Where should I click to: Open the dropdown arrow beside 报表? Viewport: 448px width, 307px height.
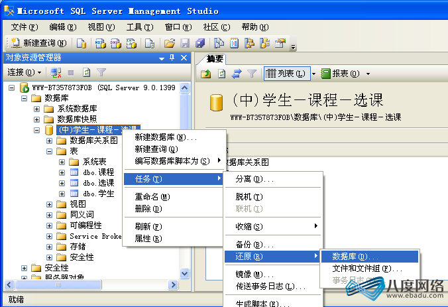tap(368, 74)
